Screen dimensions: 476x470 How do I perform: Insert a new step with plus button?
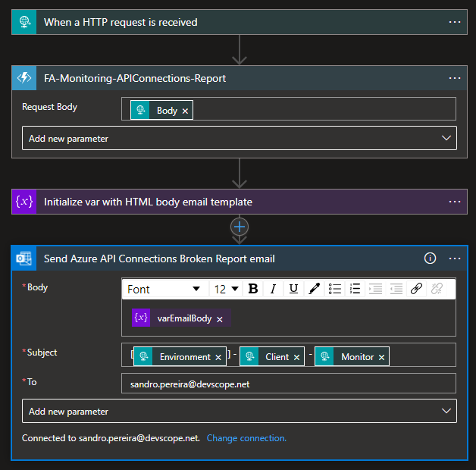click(x=240, y=227)
